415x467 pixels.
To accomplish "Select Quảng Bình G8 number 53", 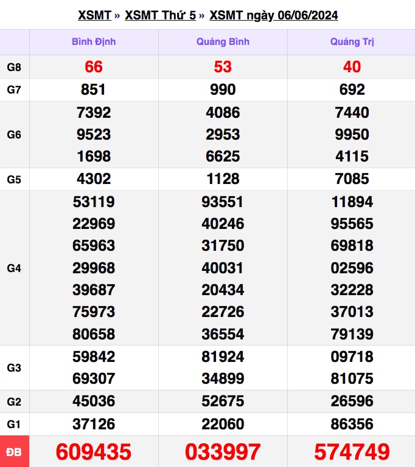I will click(223, 67).
